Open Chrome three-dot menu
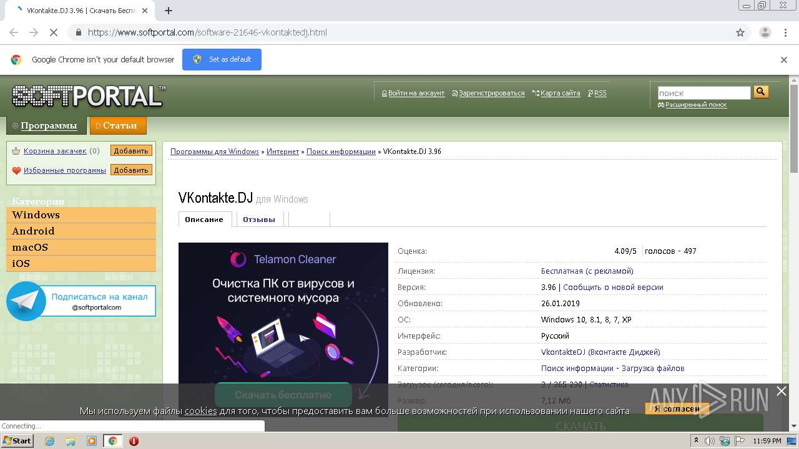Image resolution: width=799 pixels, height=449 pixels. pyautogui.click(x=785, y=32)
